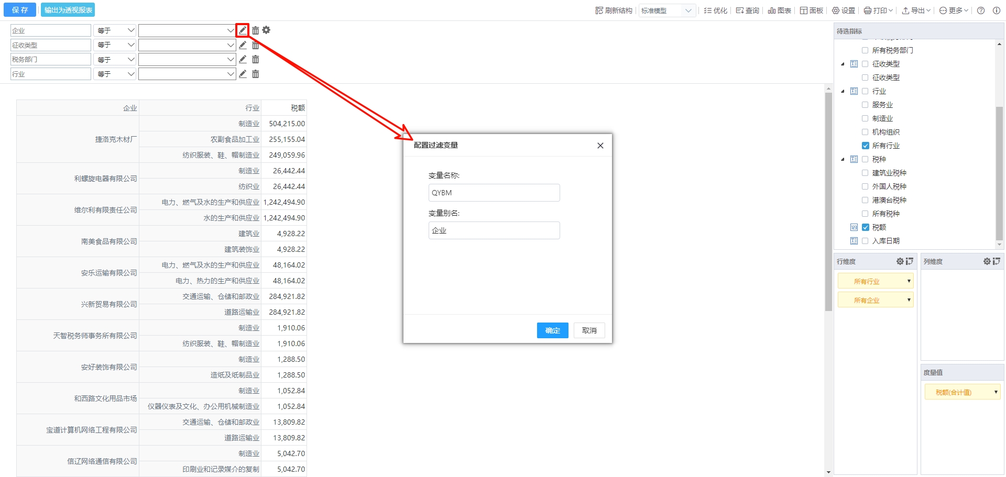Open the 标准模型 model dropdown

666,10
